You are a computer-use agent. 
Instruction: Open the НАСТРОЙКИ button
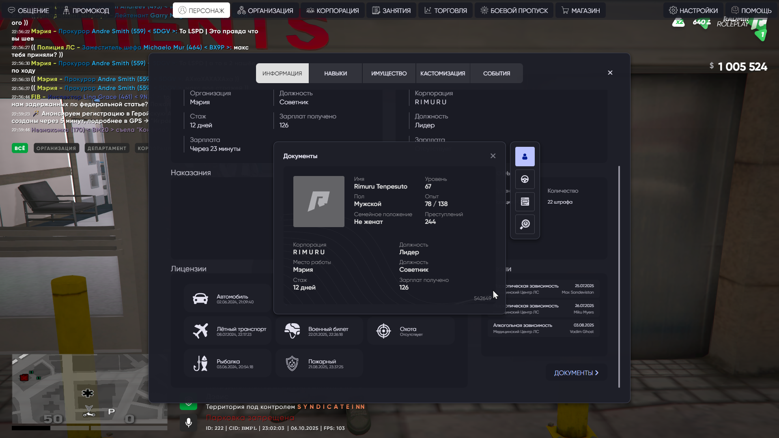point(693,11)
